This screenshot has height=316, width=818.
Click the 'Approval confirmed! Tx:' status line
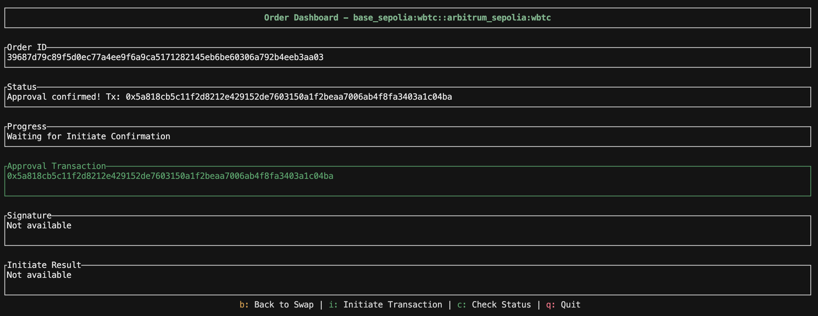[x=230, y=97]
